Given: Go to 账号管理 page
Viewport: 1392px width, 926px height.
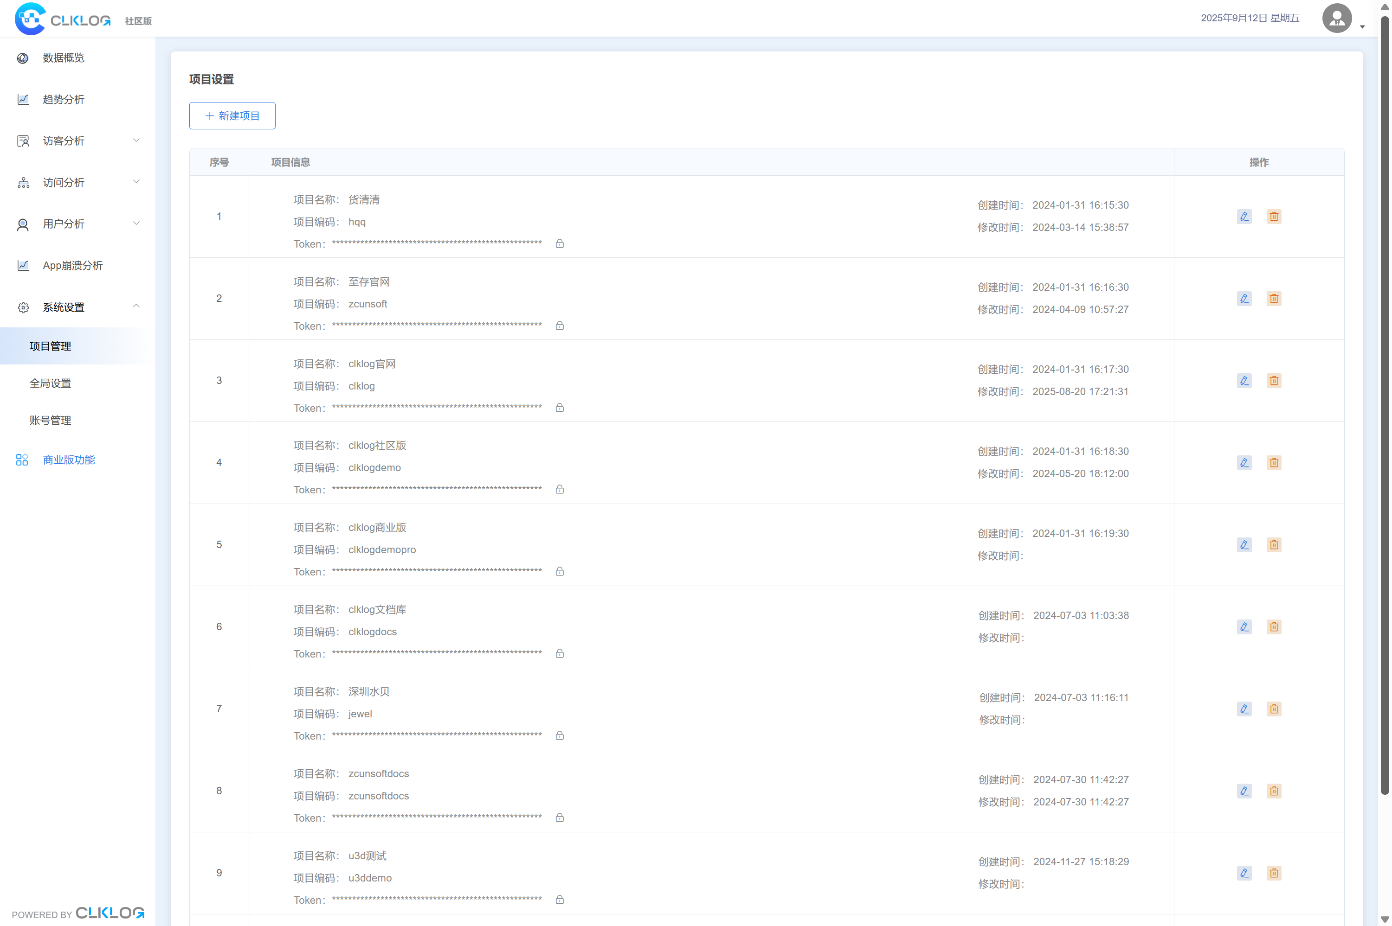Looking at the screenshot, I should point(51,421).
